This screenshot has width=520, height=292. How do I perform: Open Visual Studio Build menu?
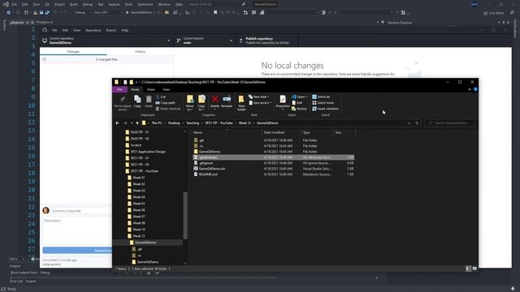tap(74, 4)
